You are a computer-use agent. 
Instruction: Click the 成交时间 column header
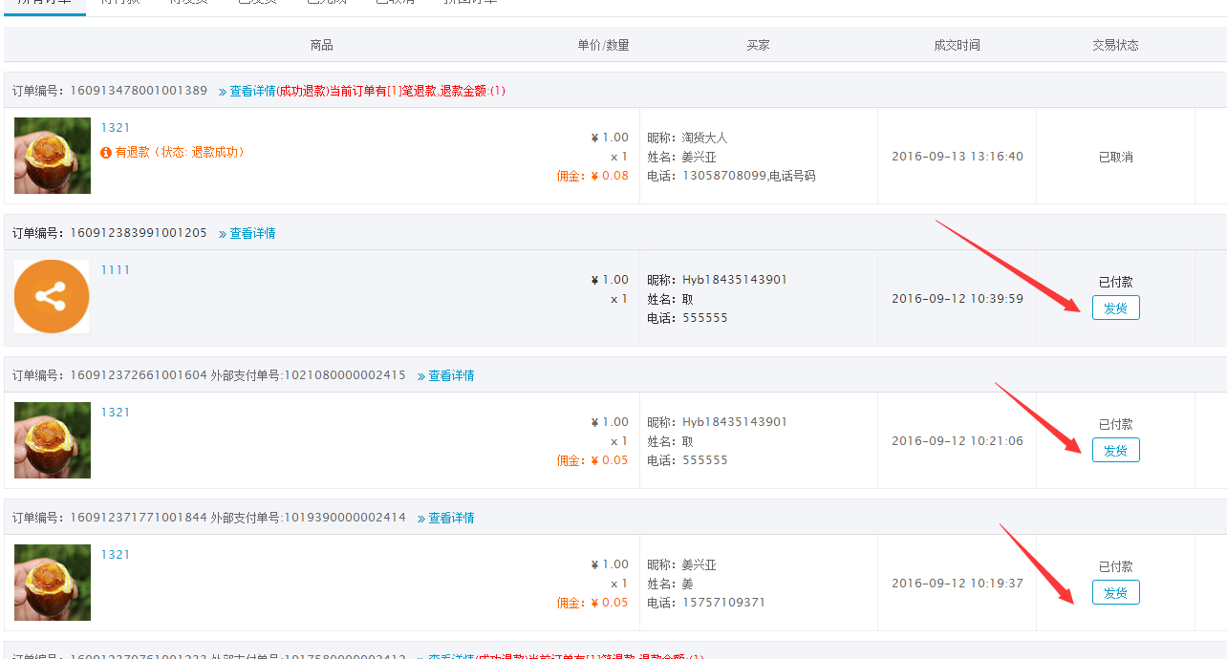pyautogui.click(x=957, y=45)
